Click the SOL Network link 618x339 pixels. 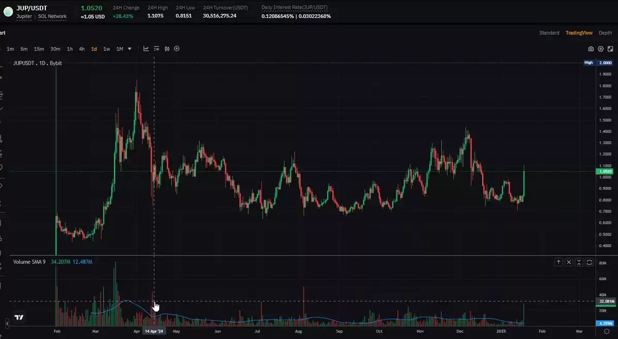point(52,16)
